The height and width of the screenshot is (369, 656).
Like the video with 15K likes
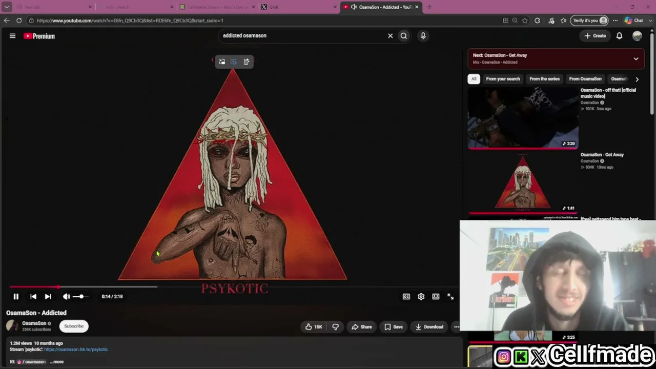(x=314, y=327)
